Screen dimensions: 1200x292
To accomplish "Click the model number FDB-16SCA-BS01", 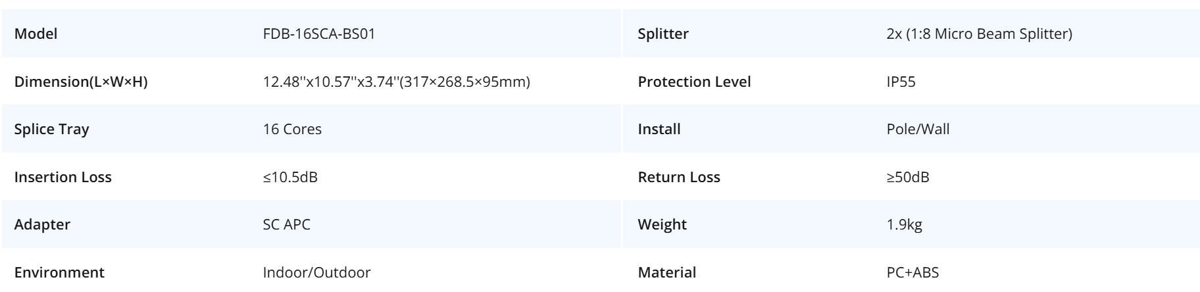I will (319, 34).
